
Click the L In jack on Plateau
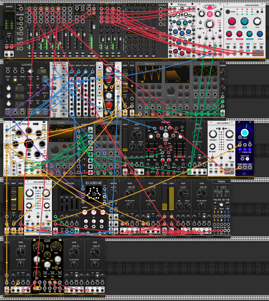coord(170,9)
